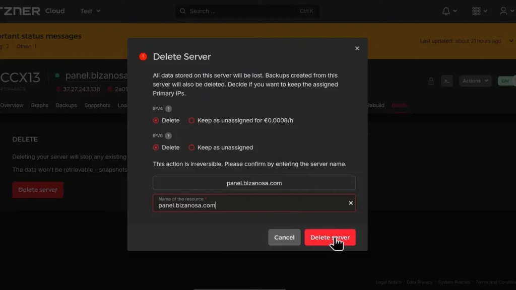Open the Actions dropdown
This screenshot has height=290, width=516.
474,80
